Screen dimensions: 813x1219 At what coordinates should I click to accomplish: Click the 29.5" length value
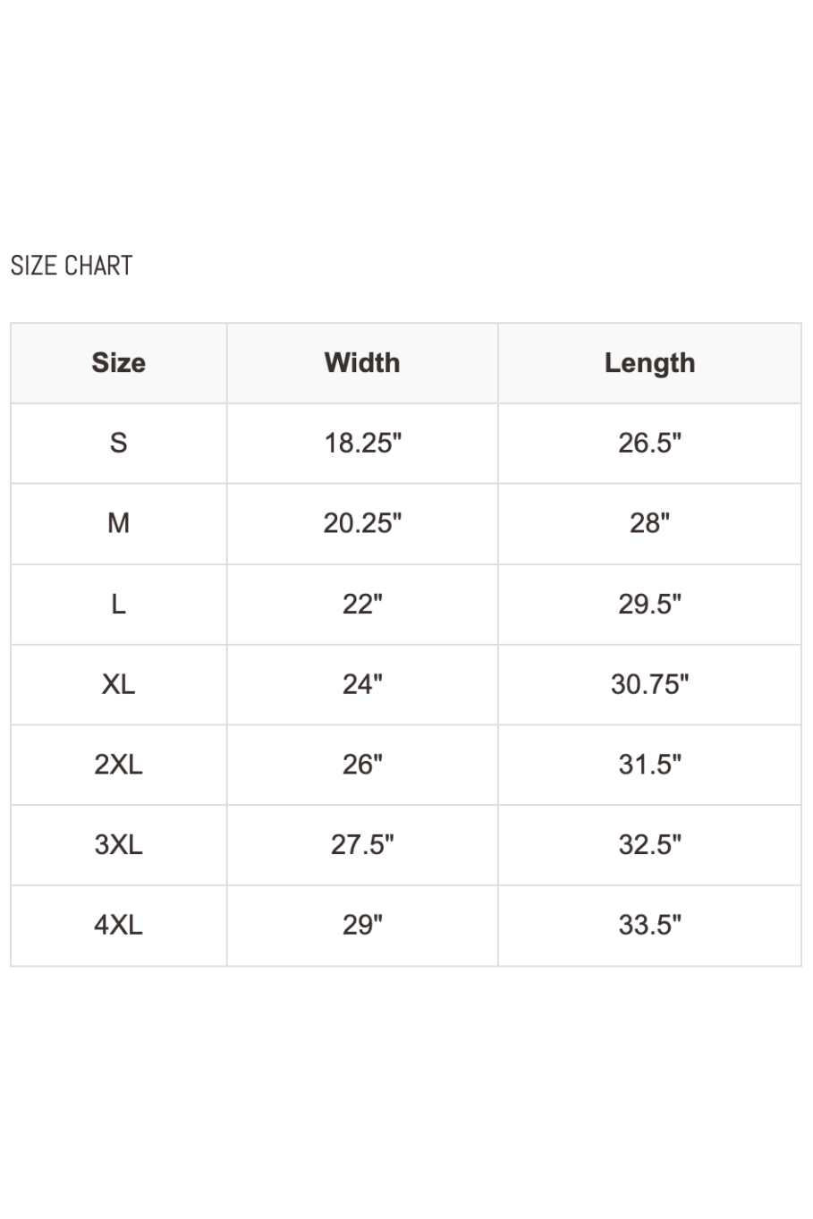(649, 604)
